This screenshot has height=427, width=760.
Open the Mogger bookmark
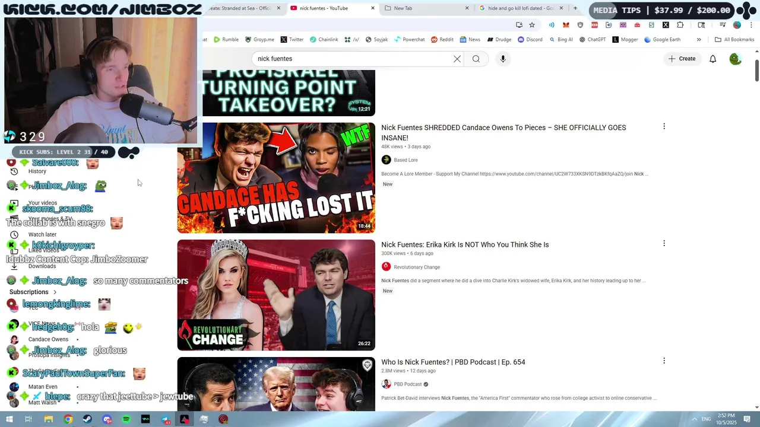[625, 40]
